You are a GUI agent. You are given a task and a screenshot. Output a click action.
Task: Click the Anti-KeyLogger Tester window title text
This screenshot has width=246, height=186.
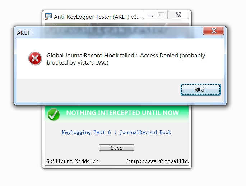(x=98, y=17)
